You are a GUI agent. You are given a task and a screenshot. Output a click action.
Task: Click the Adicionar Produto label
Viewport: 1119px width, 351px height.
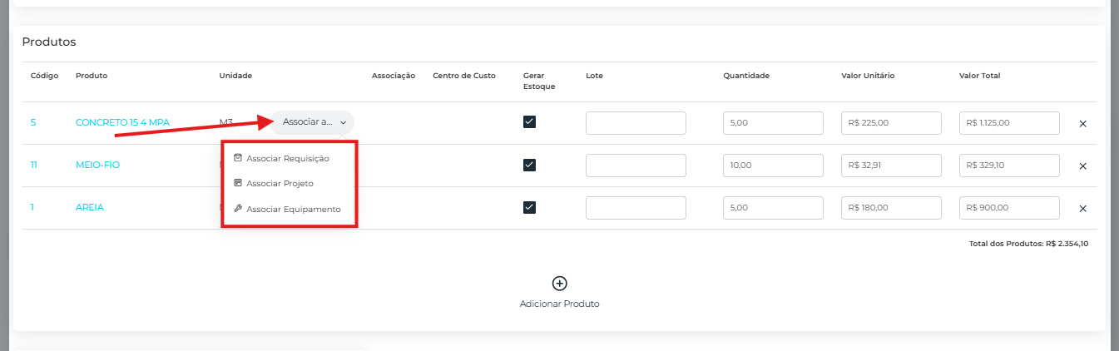(559, 304)
